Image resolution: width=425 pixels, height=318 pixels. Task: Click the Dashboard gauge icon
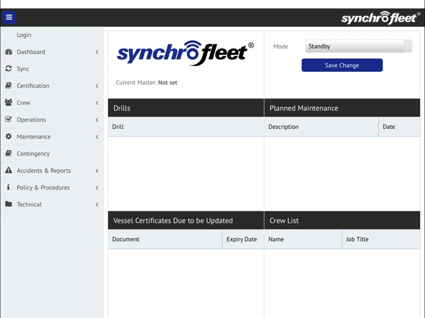8,51
